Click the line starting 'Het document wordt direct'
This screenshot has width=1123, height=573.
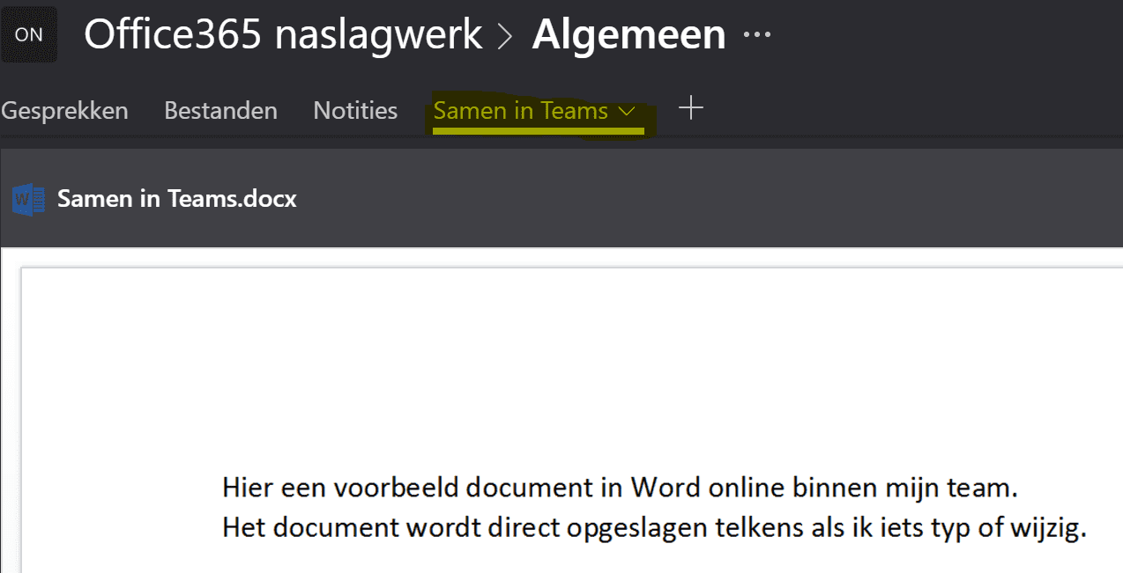(x=654, y=527)
